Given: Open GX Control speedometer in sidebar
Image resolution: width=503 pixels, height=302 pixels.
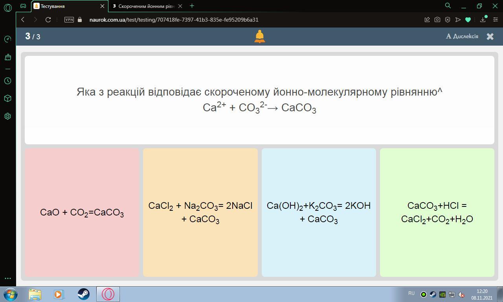Looking at the screenshot, I should (x=7, y=39).
